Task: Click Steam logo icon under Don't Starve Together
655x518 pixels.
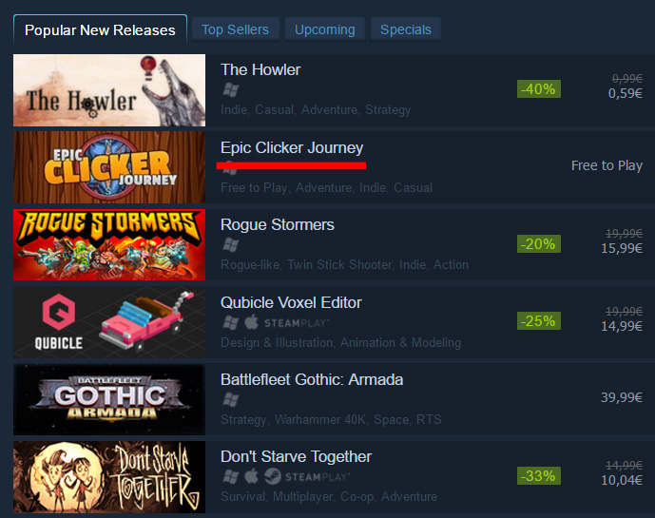Action: (x=272, y=476)
